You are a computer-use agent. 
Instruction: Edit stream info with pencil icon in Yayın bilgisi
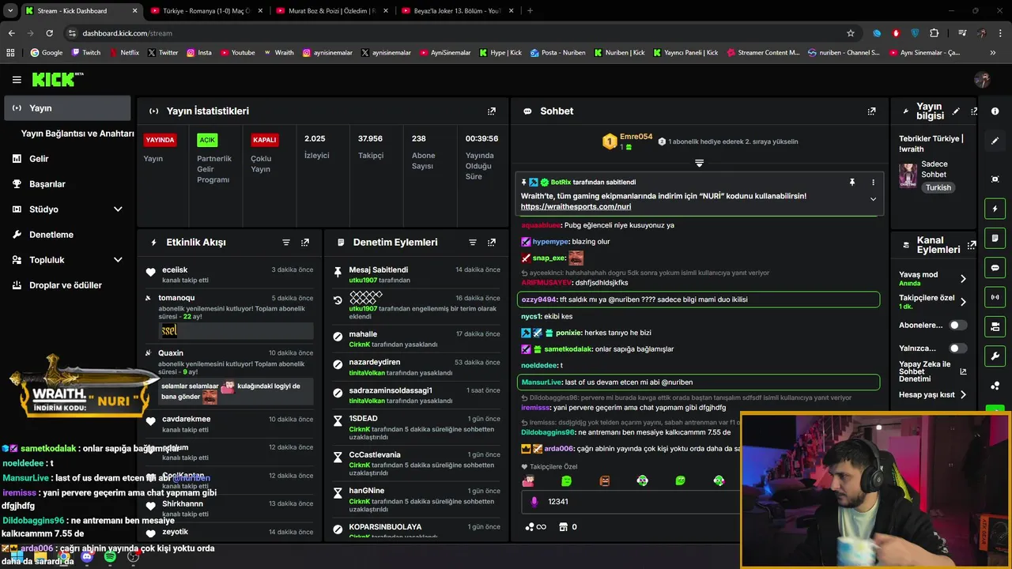click(956, 111)
